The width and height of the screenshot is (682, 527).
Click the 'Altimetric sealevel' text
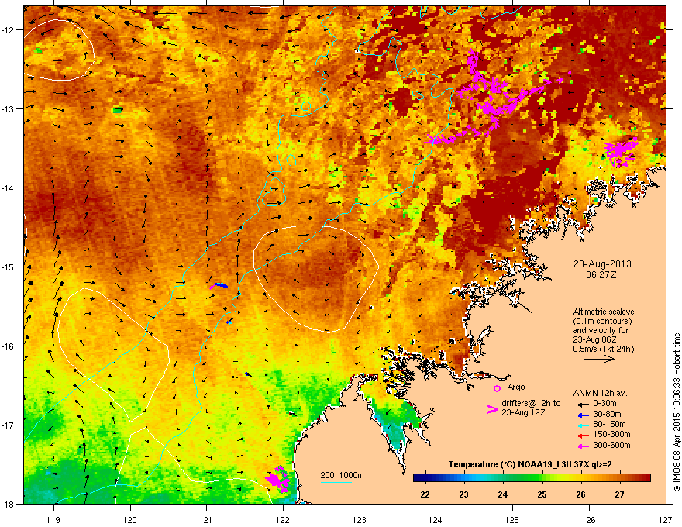click(x=604, y=312)
